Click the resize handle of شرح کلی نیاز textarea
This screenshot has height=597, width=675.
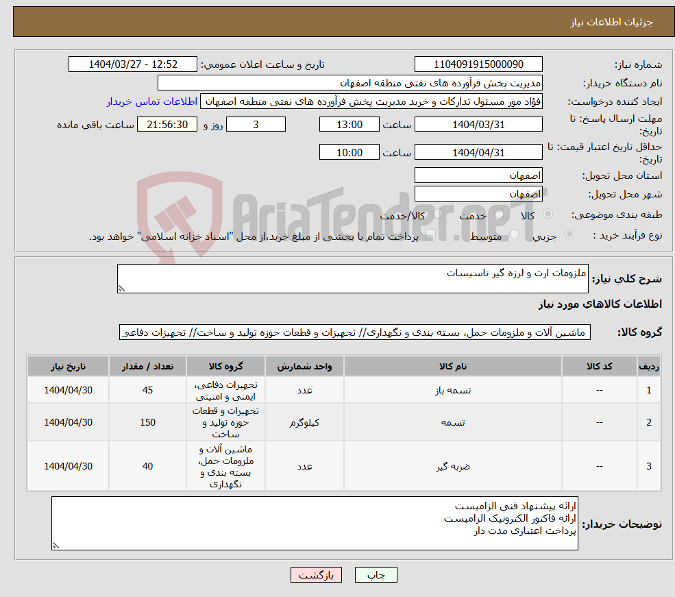[122, 289]
